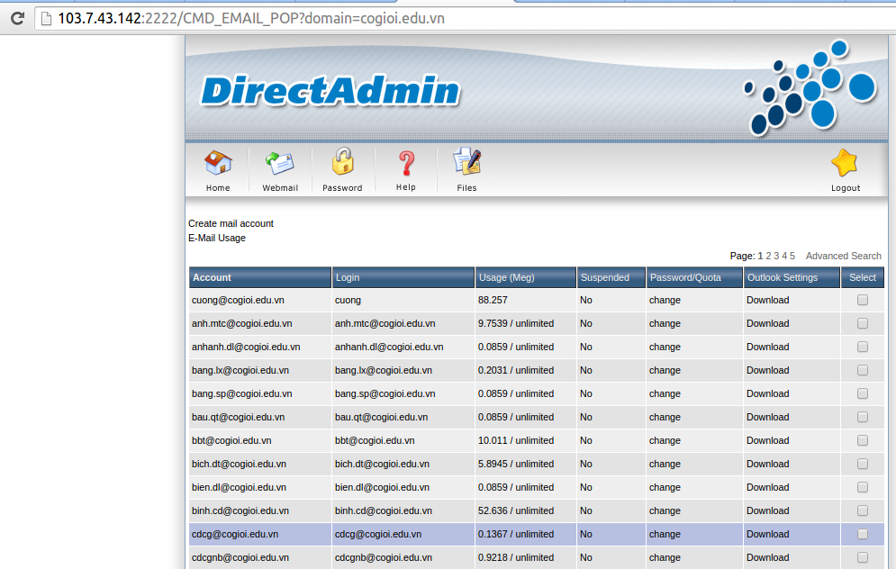Open the Create mail account link
This screenshot has width=896, height=569.
[x=231, y=223]
